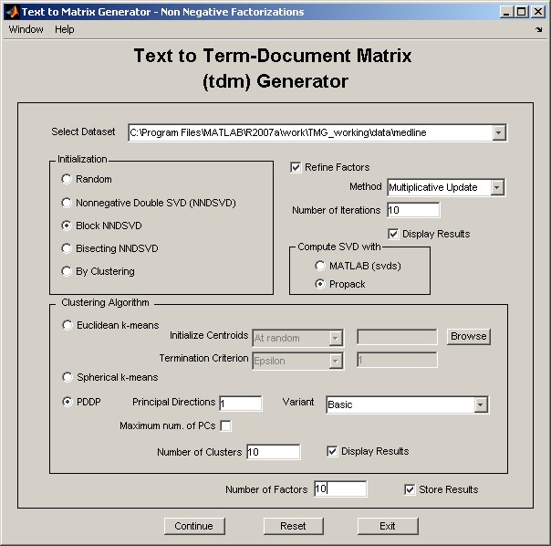Maximize the Text to Matrix Generator window
The image size is (551, 546).
[x=522, y=12]
